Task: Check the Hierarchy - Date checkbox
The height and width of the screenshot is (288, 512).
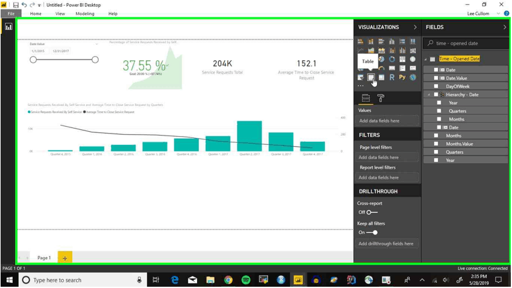Action: coord(436,94)
